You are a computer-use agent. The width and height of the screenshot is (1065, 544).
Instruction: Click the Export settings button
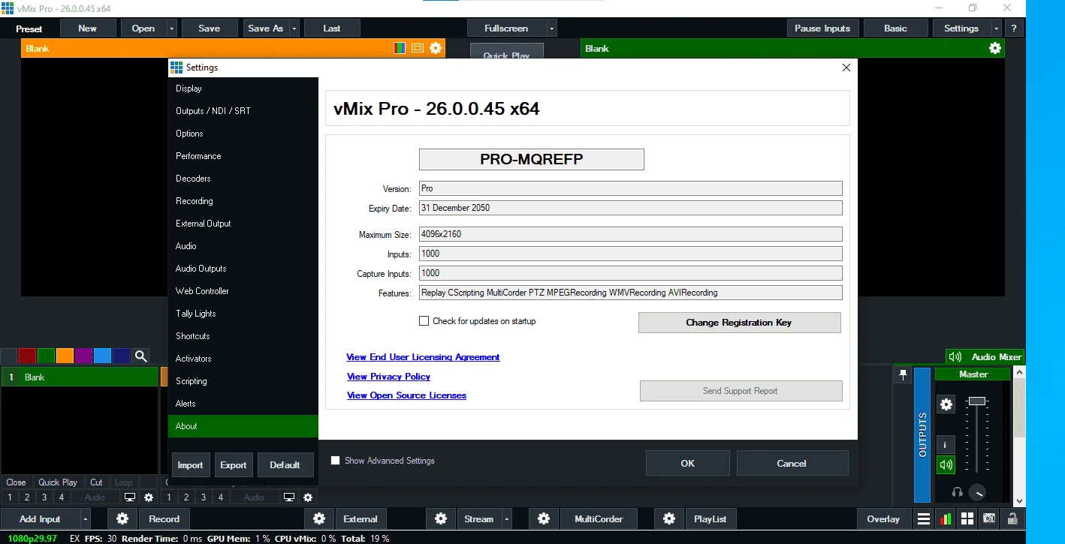point(234,465)
